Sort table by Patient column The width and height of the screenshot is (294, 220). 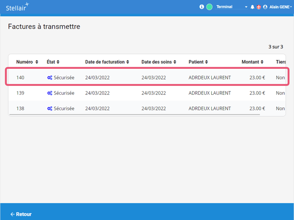coord(199,62)
